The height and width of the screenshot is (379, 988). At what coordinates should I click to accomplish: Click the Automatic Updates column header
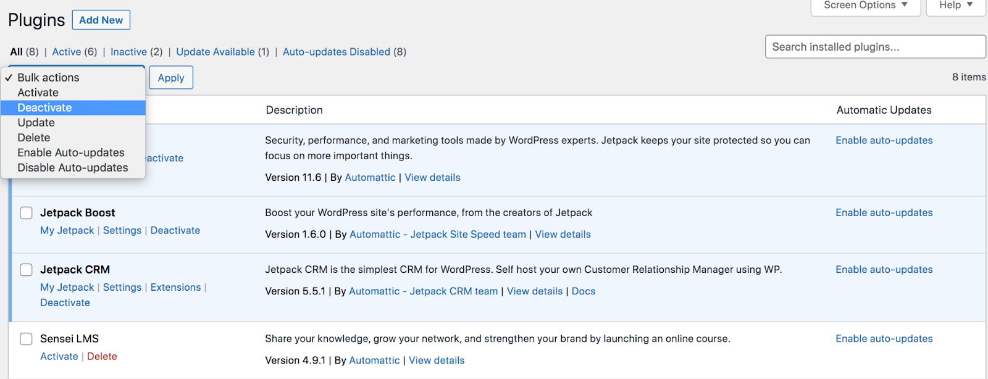[x=884, y=110]
